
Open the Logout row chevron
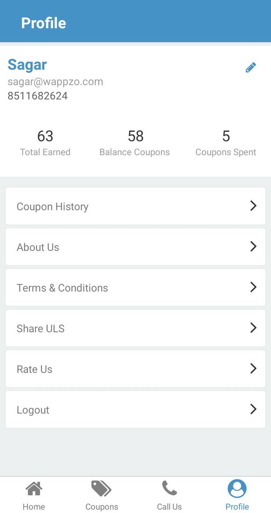(x=253, y=409)
